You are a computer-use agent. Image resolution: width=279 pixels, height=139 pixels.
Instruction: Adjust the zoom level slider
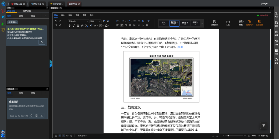pos(235,136)
